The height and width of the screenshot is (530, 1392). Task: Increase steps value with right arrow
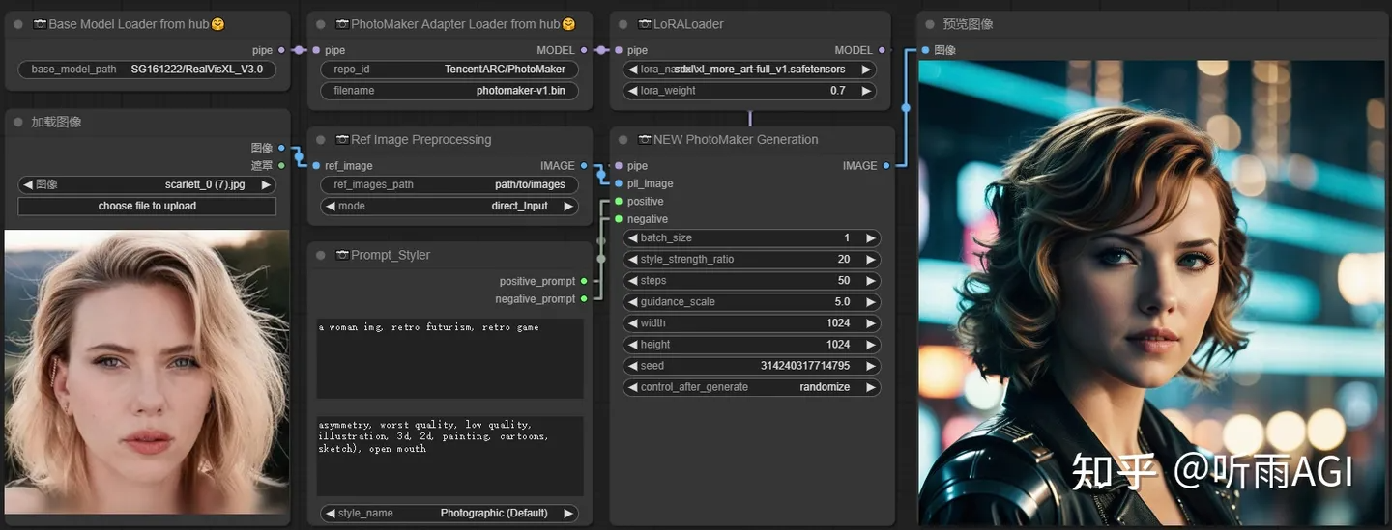click(870, 281)
